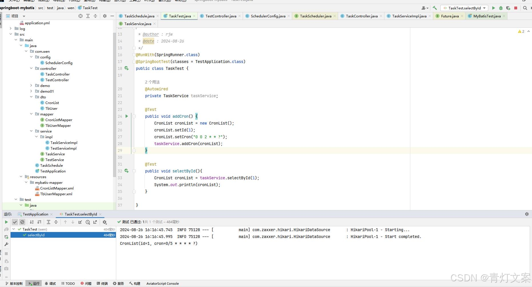532x287 pixels.
Task: Open the SchedulerConfig.java editor tab
Action: point(268,16)
